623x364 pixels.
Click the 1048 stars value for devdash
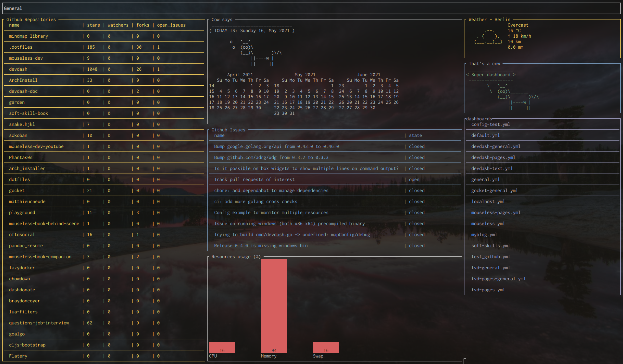(92, 69)
